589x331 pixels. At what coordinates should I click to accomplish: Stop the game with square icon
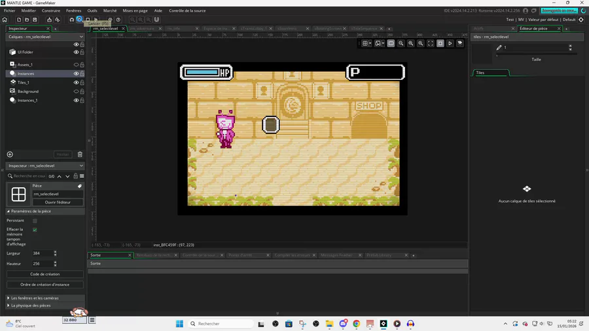[88, 20]
